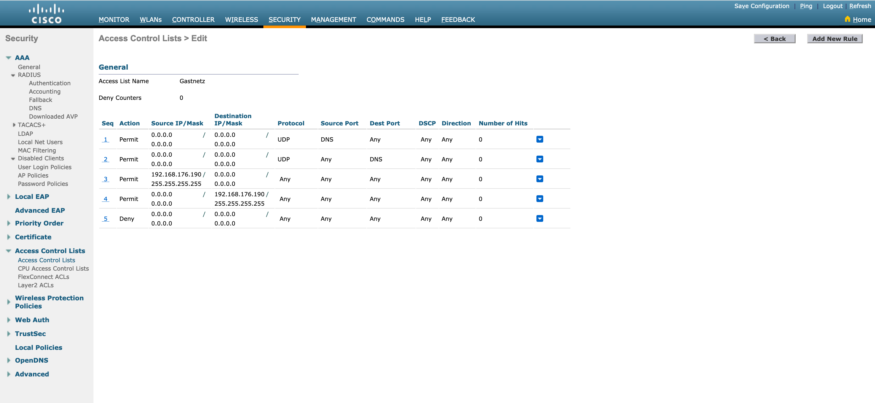Viewport: 875px width, 403px height.
Task: Click the Home house icon
Action: (x=847, y=19)
